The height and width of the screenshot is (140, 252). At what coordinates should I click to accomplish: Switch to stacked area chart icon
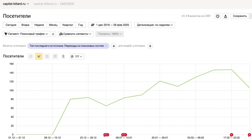click(47, 56)
